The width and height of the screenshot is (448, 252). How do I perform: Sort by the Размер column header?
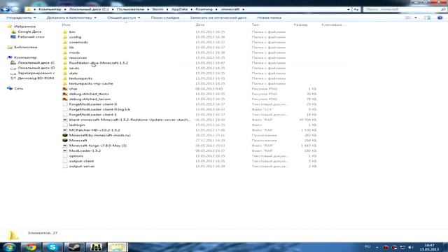[300, 25]
